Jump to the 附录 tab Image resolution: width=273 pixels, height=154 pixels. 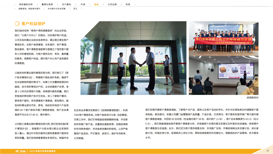(x=128, y=5)
